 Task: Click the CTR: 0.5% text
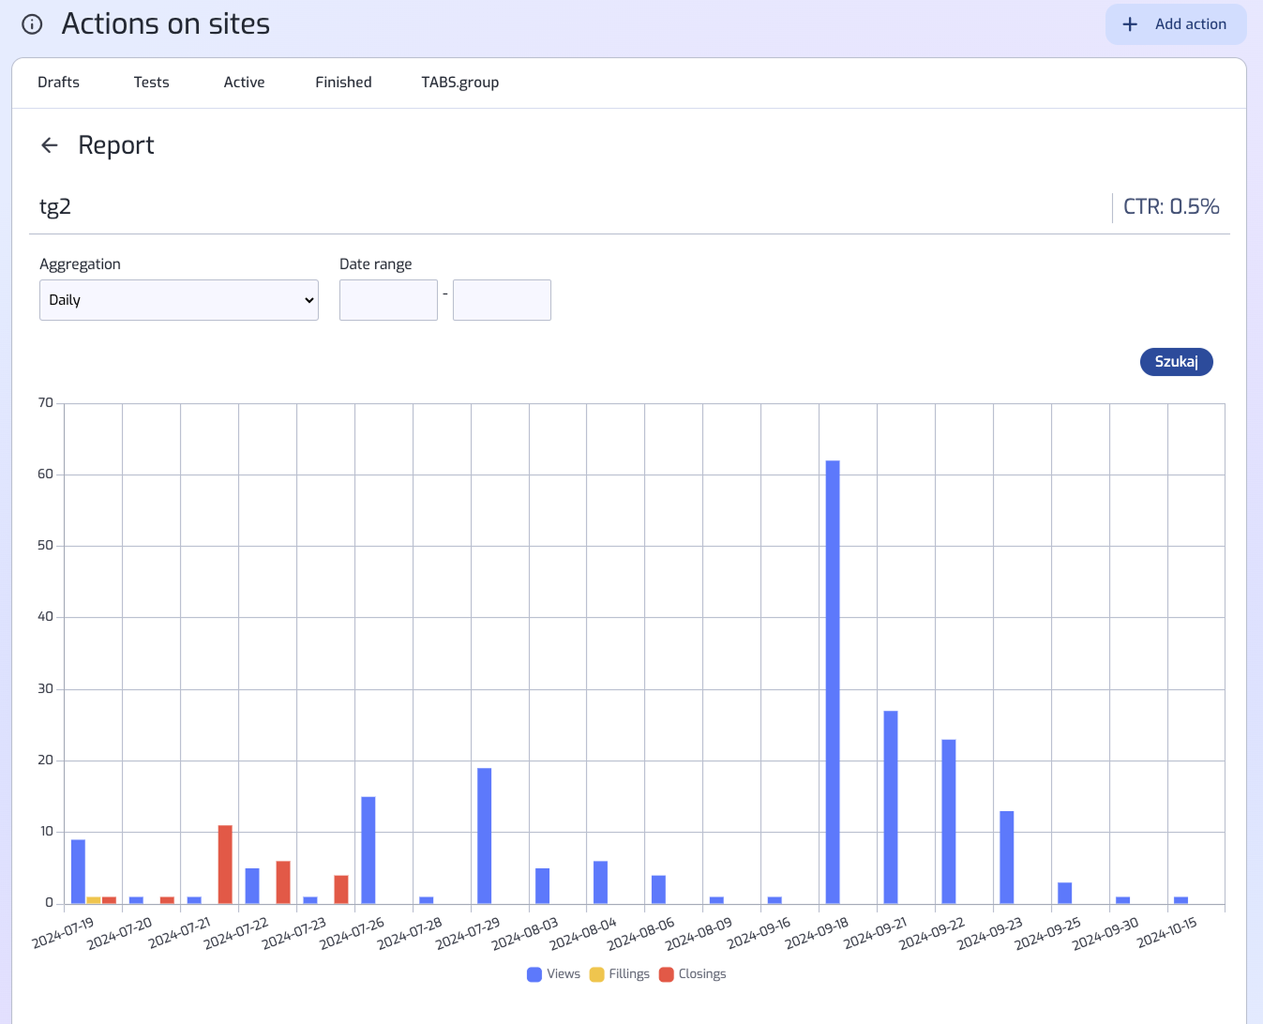coord(1171,206)
